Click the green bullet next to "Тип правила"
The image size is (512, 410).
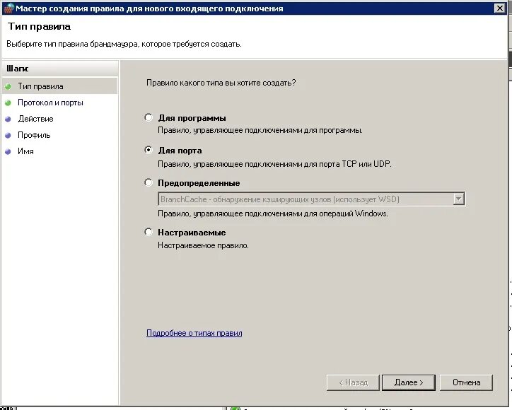(8, 86)
